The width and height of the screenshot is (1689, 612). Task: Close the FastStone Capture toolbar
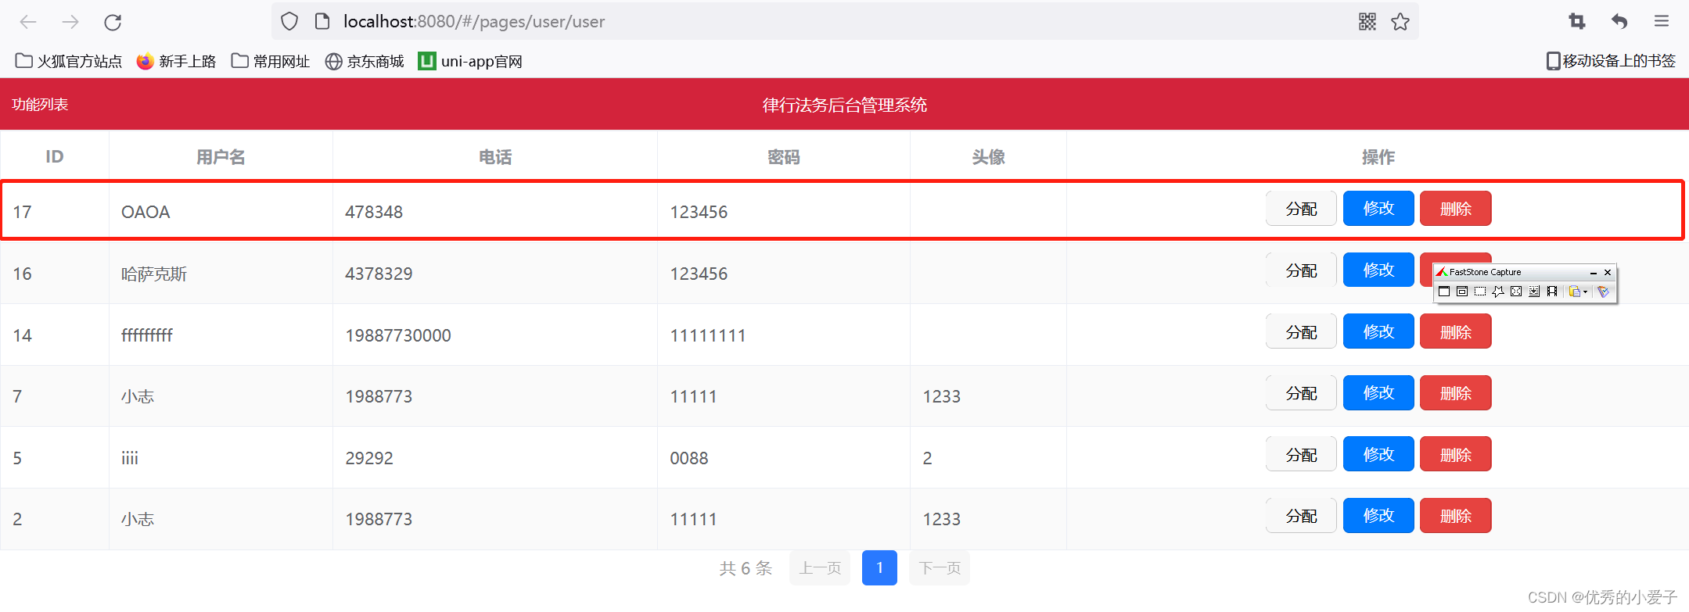(1608, 273)
